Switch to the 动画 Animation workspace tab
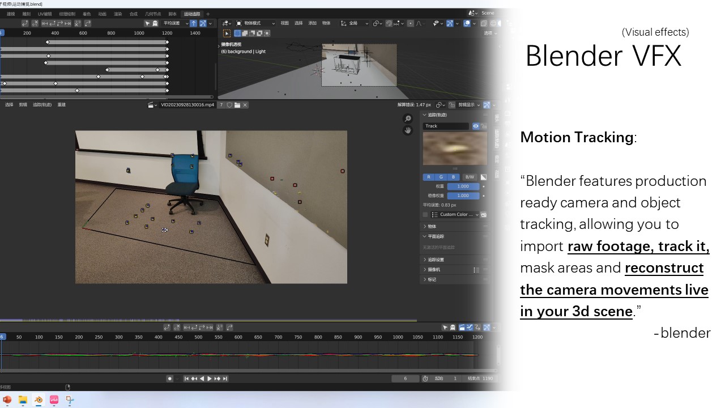The image size is (725, 408). point(102,14)
